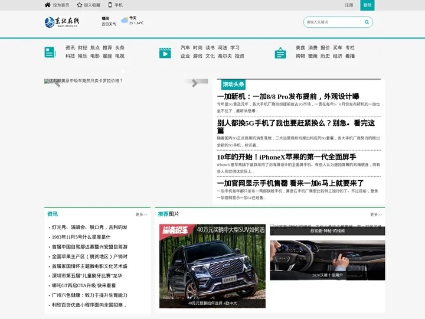Screen dimensions: 425x319
Task: Open the 历史 menu item
Action: coord(325,56)
